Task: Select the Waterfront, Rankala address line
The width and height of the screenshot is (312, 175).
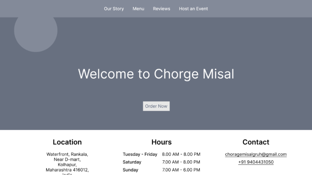Action: 67,154
